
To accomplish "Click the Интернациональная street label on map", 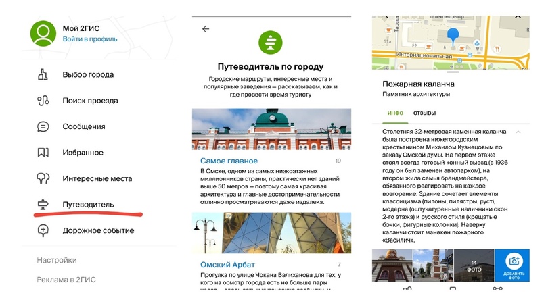I will [424, 55].
